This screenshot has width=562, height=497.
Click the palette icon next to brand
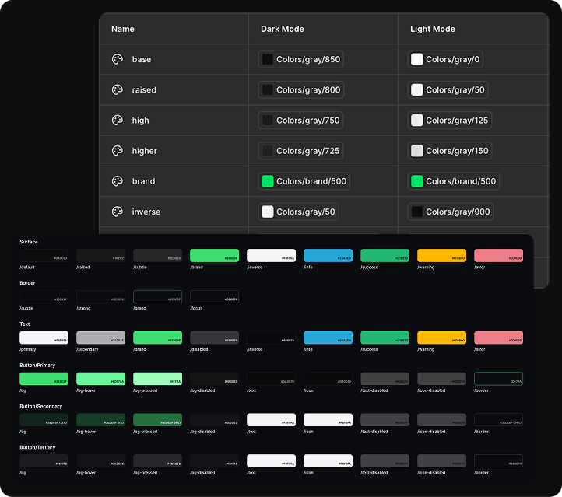coord(118,181)
